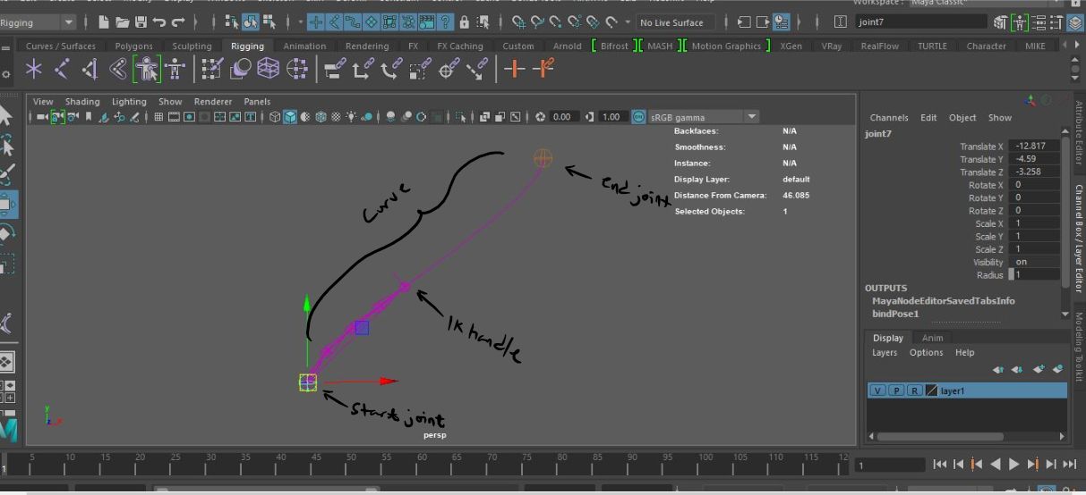Viewport: 1086px width, 495px height.
Task: Click the Pole Vector Constraint shelf icon
Action: pos(477,68)
